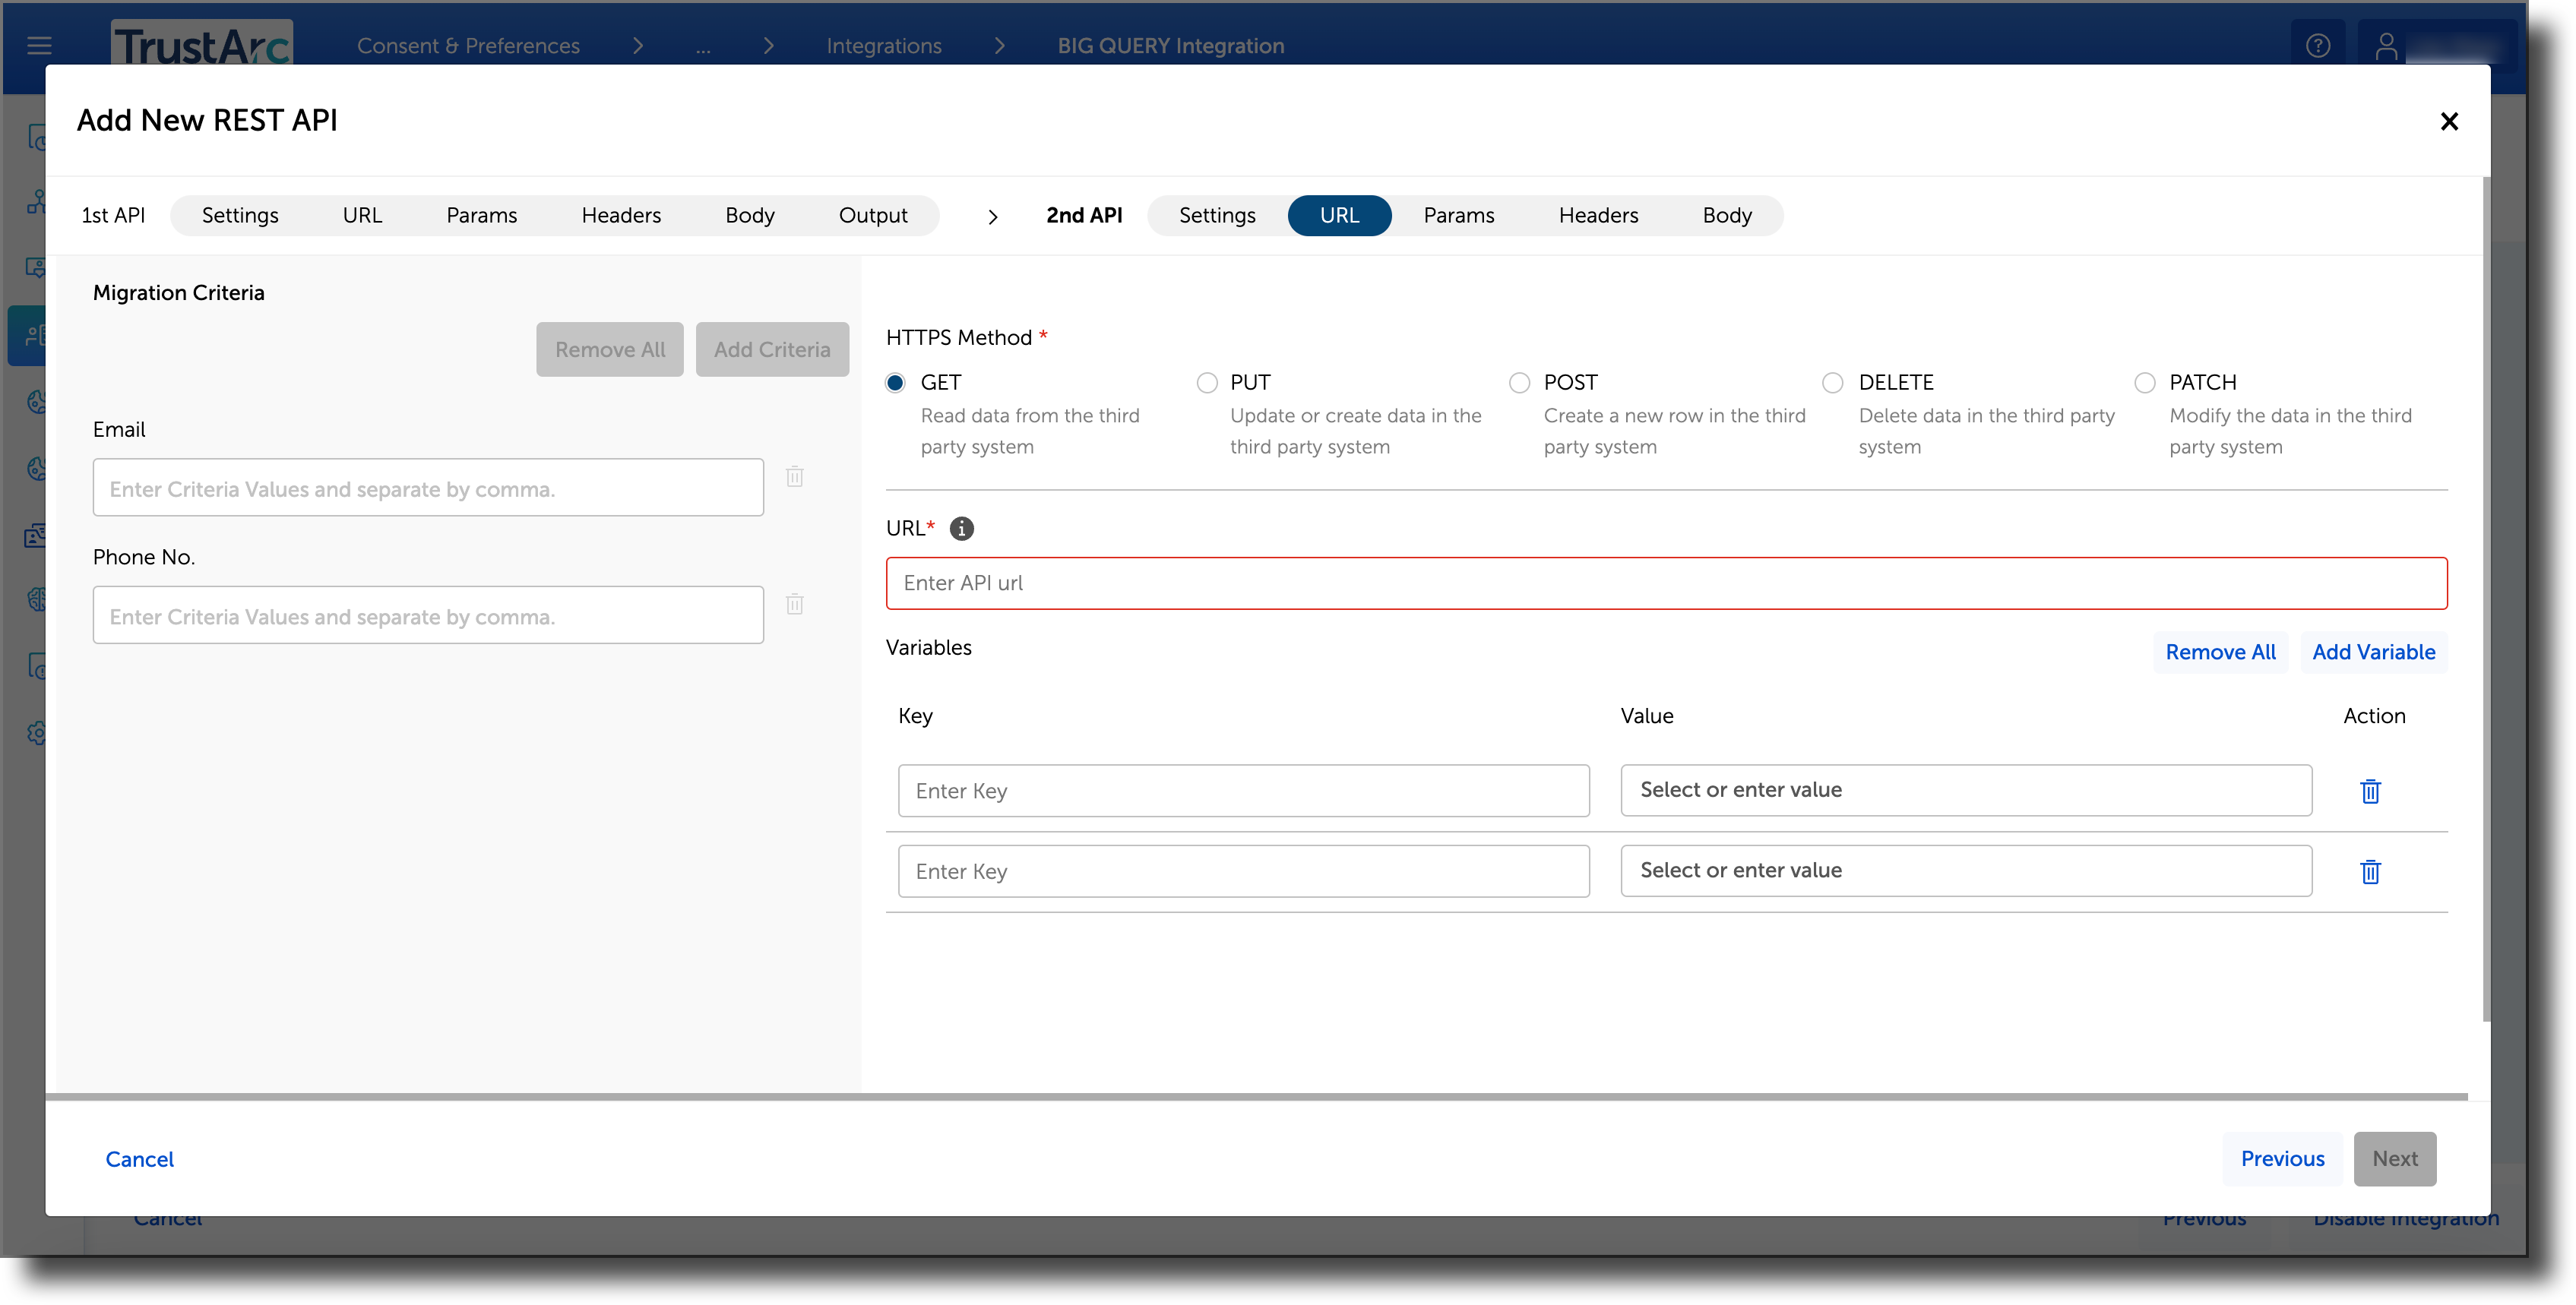Screen dimensions: 2576x1305
Task: Open the 1st API Settings tab
Action: pyautogui.click(x=240, y=216)
